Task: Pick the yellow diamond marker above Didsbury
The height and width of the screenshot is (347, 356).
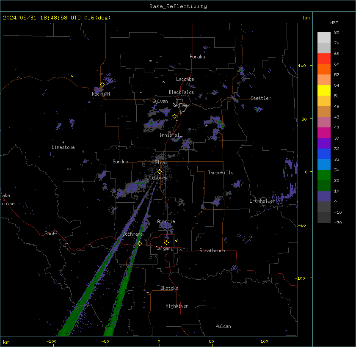Action: [x=160, y=171]
